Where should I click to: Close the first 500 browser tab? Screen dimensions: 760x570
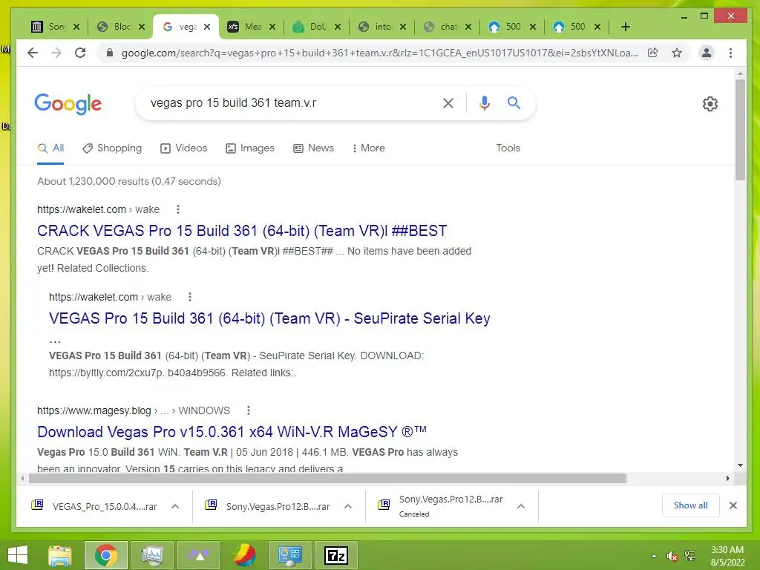[533, 27]
